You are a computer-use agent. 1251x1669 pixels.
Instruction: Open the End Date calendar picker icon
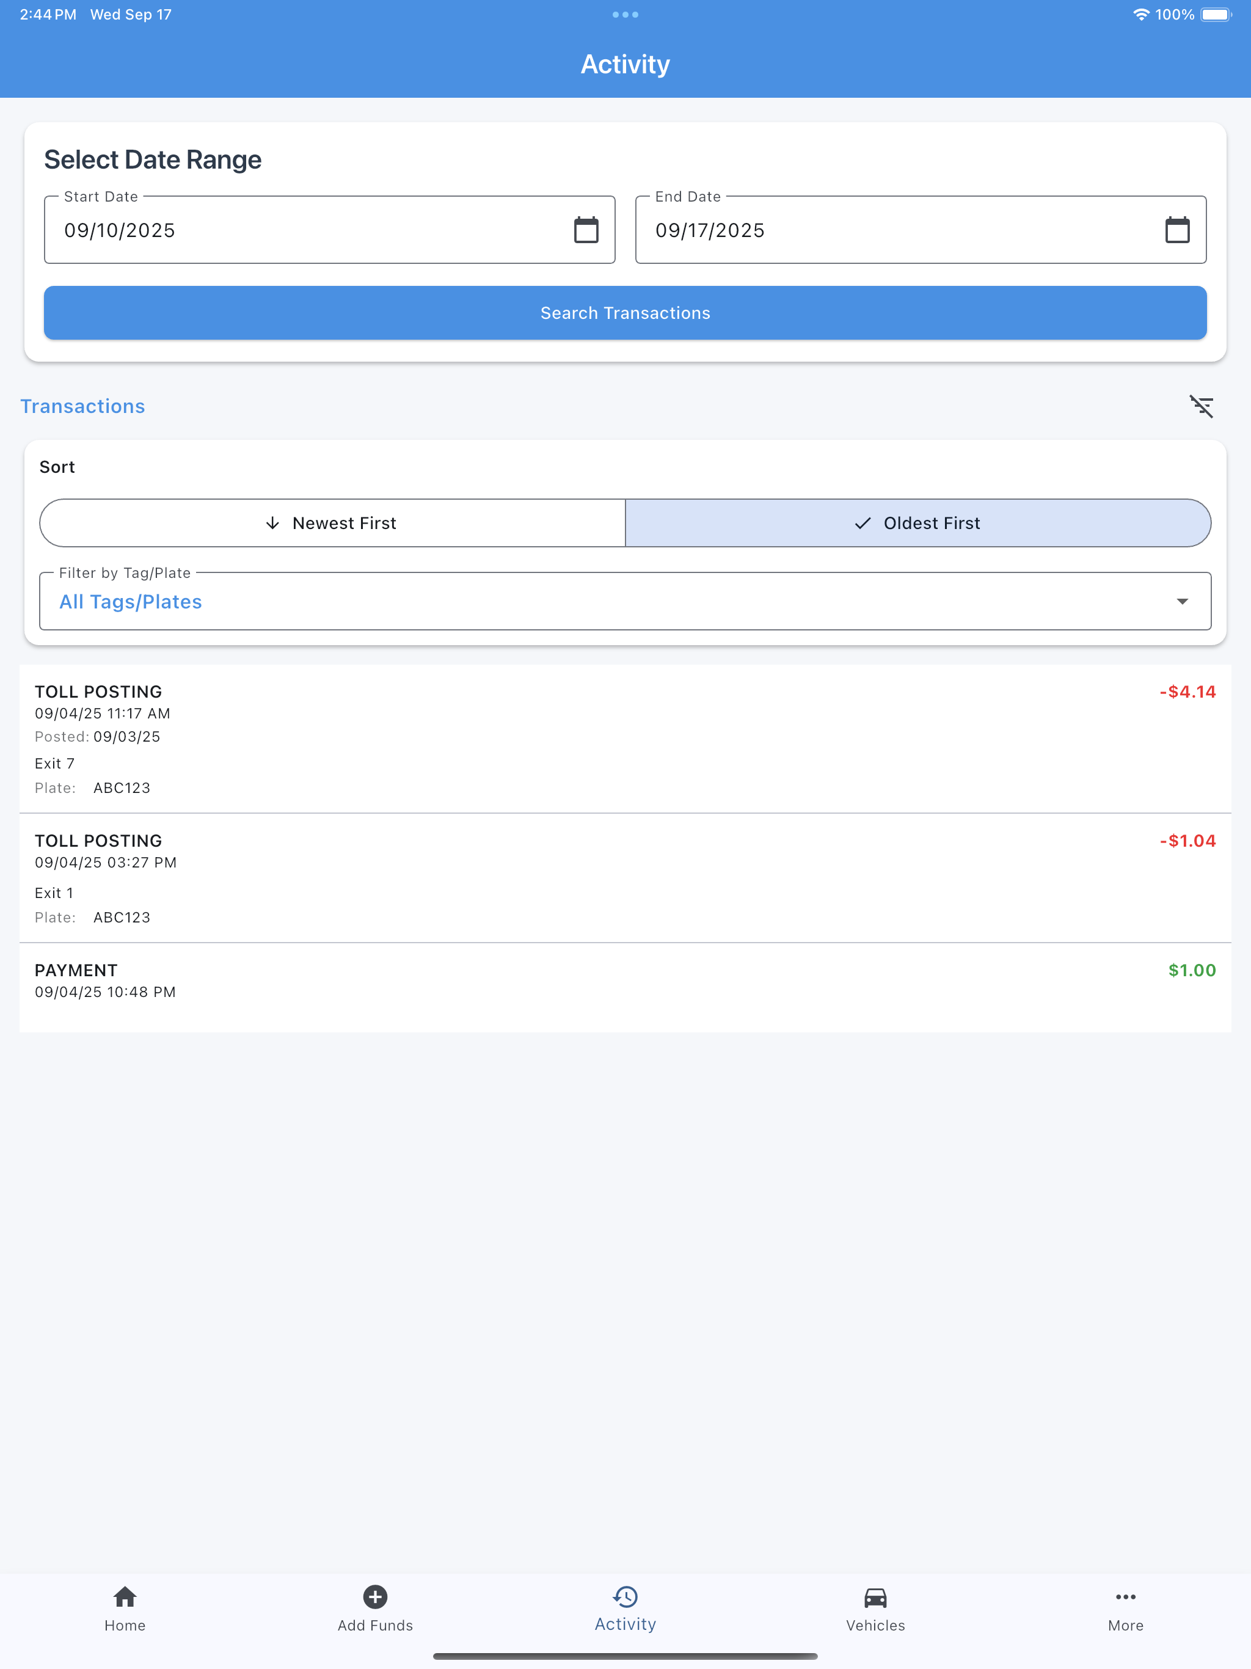pyautogui.click(x=1177, y=230)
